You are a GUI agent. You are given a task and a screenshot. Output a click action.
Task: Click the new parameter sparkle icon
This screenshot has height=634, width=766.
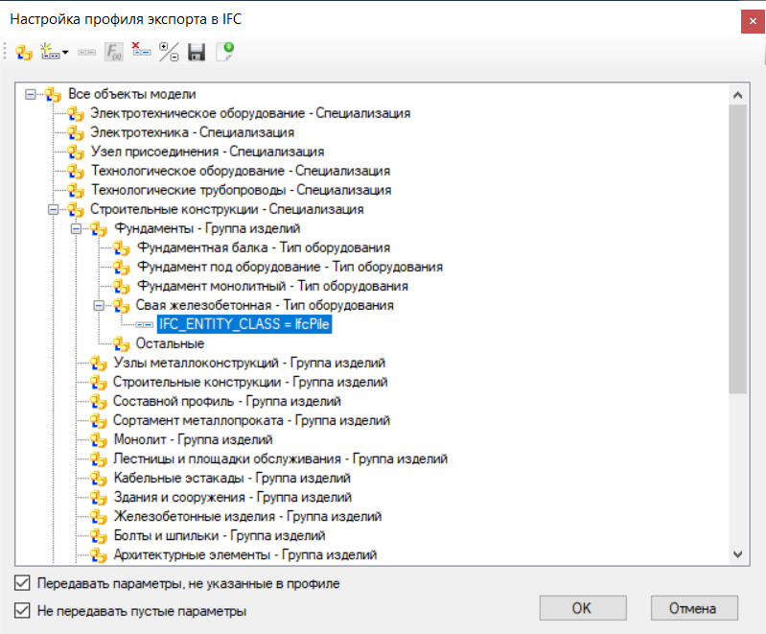[51, 53]
